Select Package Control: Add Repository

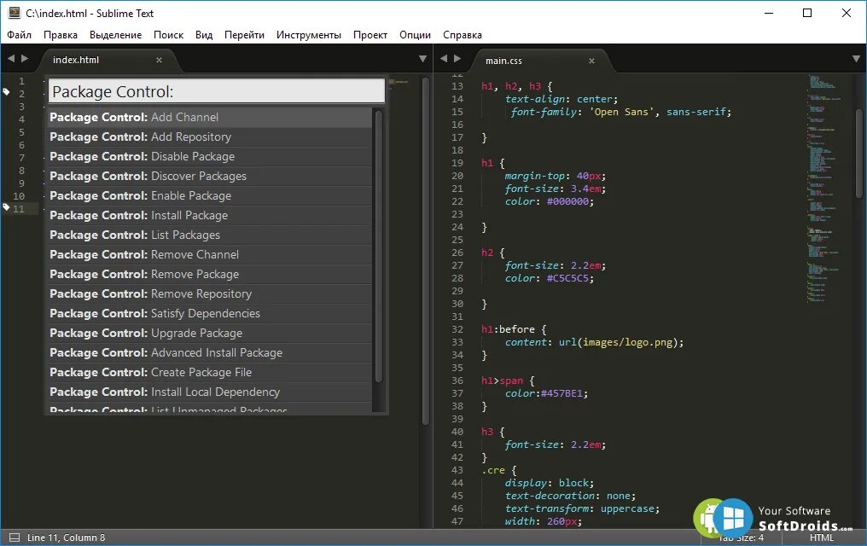(210, 136)
